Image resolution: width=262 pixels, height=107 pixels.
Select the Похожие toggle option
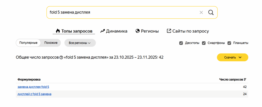pos(51,43)
